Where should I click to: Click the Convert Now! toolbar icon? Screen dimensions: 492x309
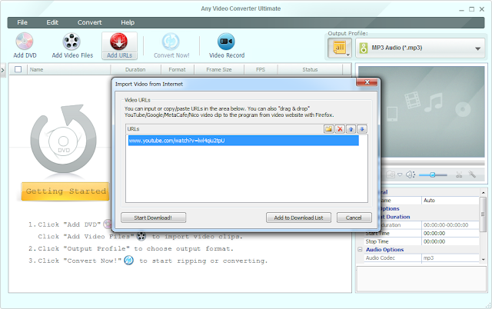tap(171, 42)
